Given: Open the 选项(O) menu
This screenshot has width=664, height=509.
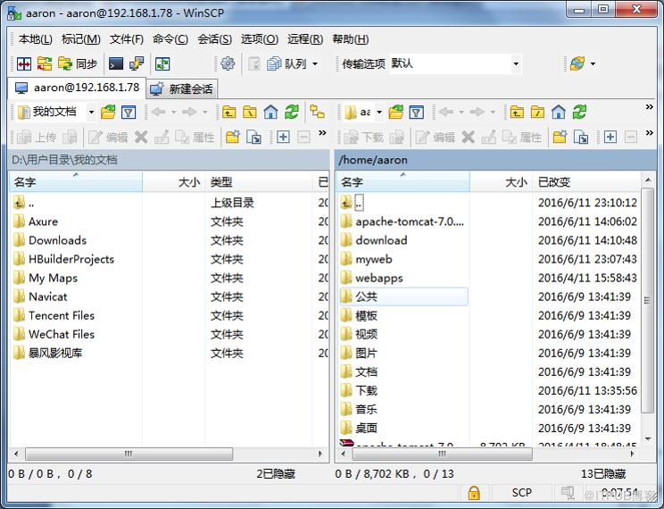Looking at the screenshot, I should tap(260, 39).
